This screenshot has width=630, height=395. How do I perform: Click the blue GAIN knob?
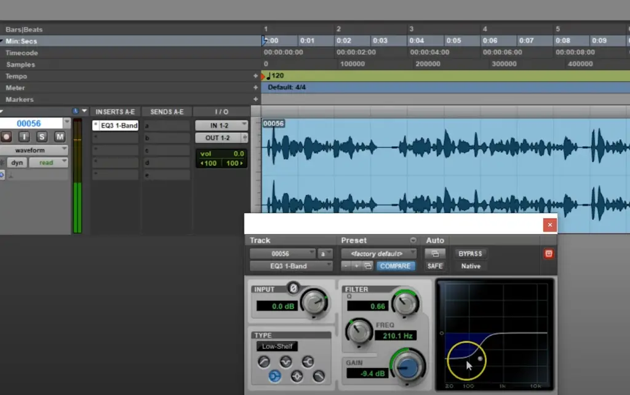point(409,367)
